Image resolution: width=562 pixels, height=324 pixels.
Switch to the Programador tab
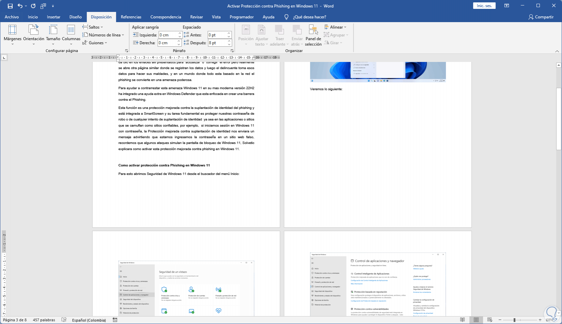point(241,17)
